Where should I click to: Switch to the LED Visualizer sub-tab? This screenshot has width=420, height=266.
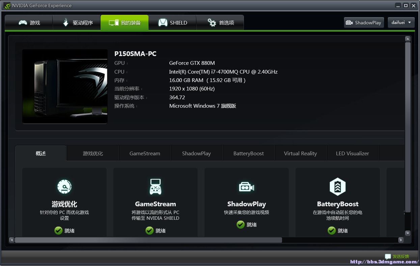tap(353, 153)
